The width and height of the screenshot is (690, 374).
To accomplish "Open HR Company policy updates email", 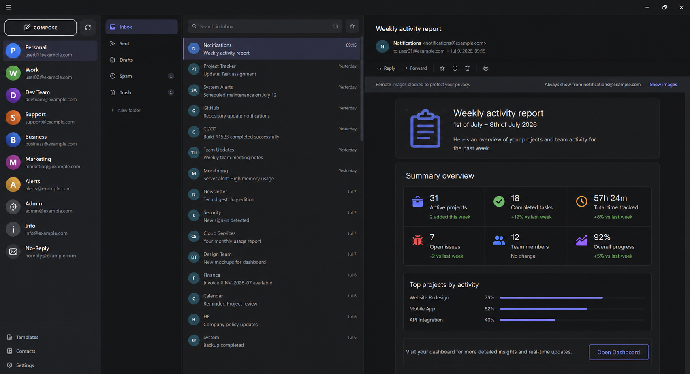I will [x=271, y=321].
